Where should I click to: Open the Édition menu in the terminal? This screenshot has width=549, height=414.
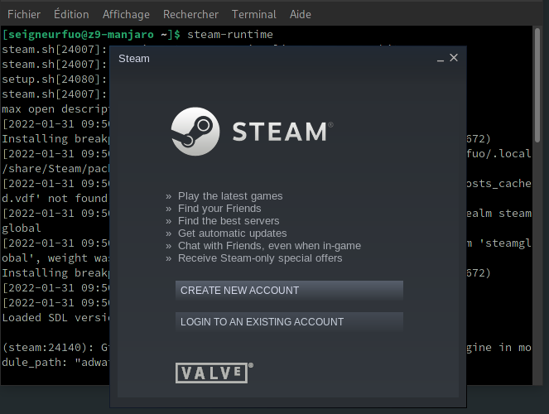point(71,14)
